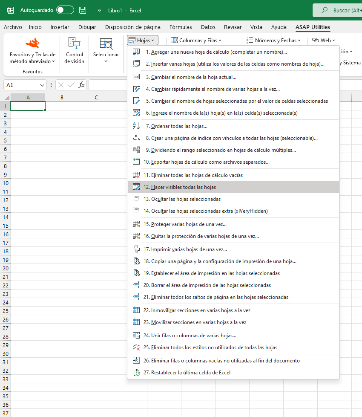Click icon for Agregar una nueva hoja
Image resolution: width=362 pixels, height=417 pixels.
tap(136, 52)
